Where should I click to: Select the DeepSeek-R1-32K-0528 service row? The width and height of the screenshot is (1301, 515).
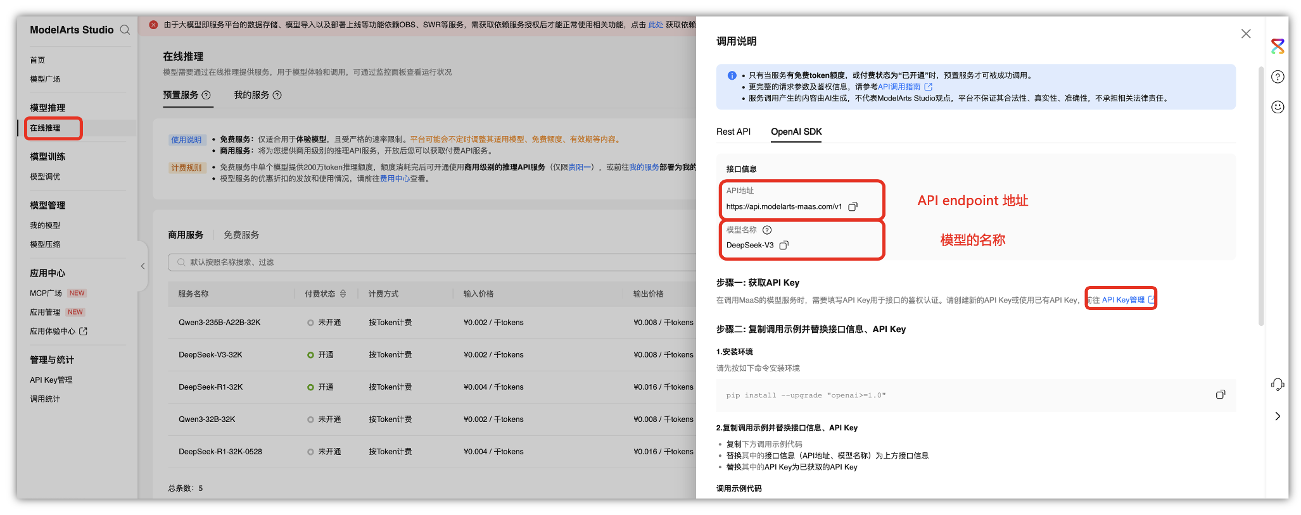point(432,452)
